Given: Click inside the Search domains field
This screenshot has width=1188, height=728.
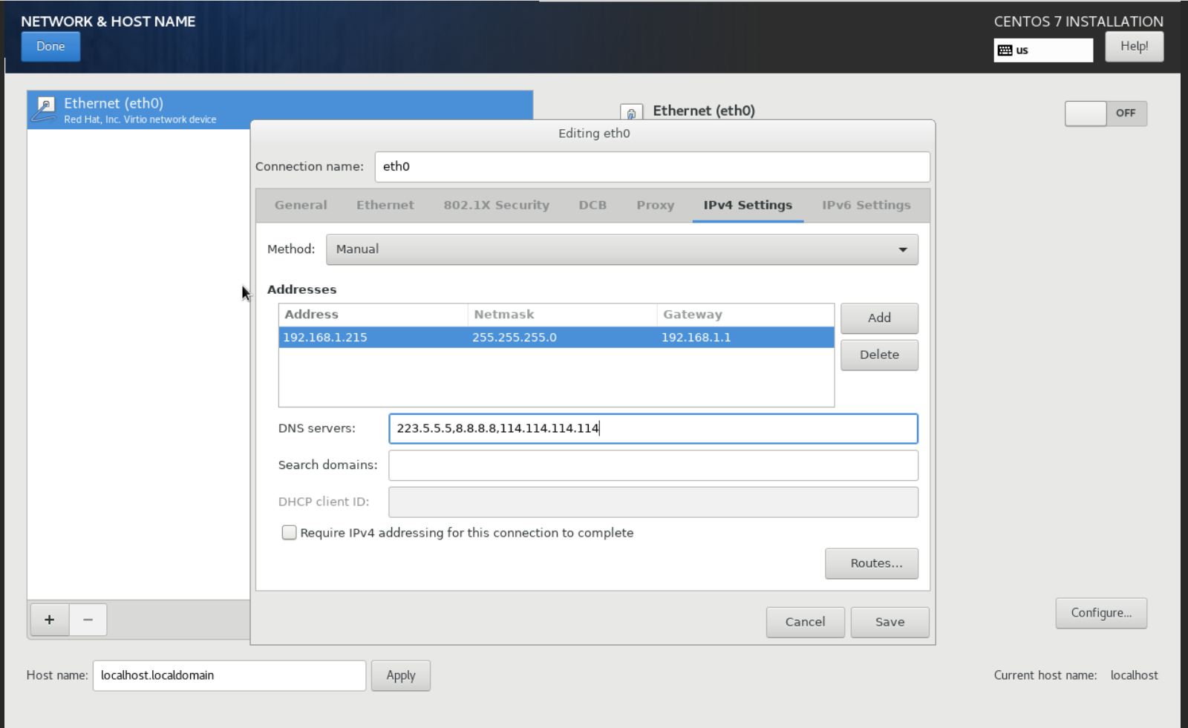Looking at the screenshot, I should [653, 465].
